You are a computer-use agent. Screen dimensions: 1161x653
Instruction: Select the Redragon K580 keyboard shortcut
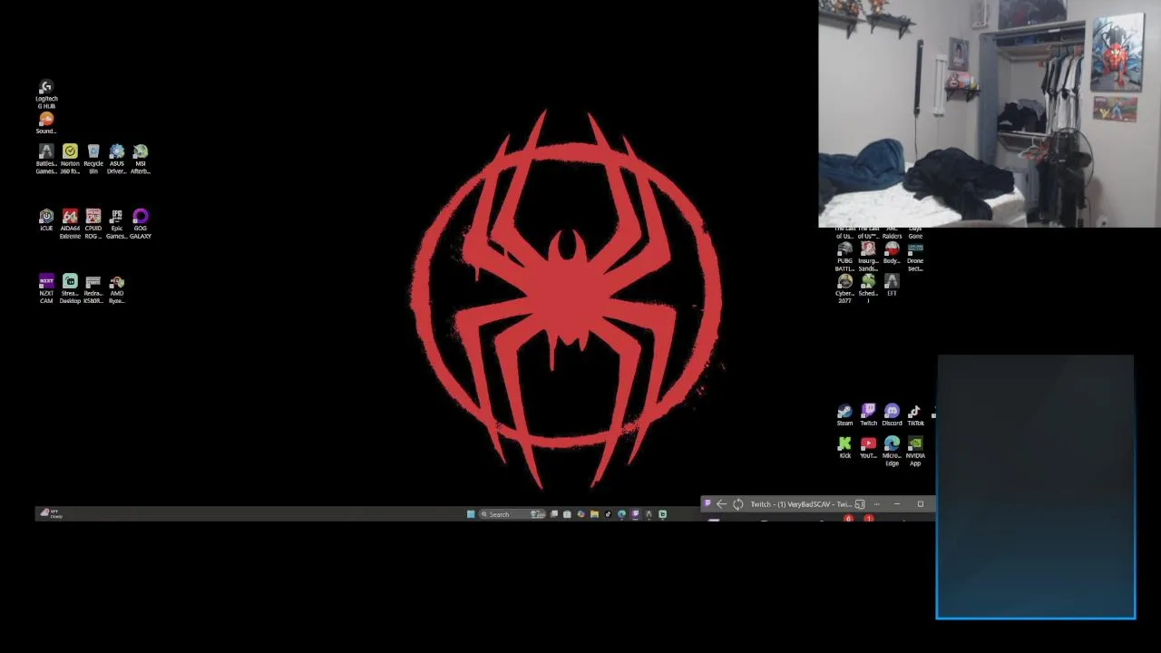point(93,289)
